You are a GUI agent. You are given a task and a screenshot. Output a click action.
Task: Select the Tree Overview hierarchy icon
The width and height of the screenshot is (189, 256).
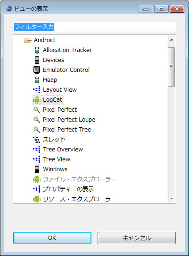37,150
